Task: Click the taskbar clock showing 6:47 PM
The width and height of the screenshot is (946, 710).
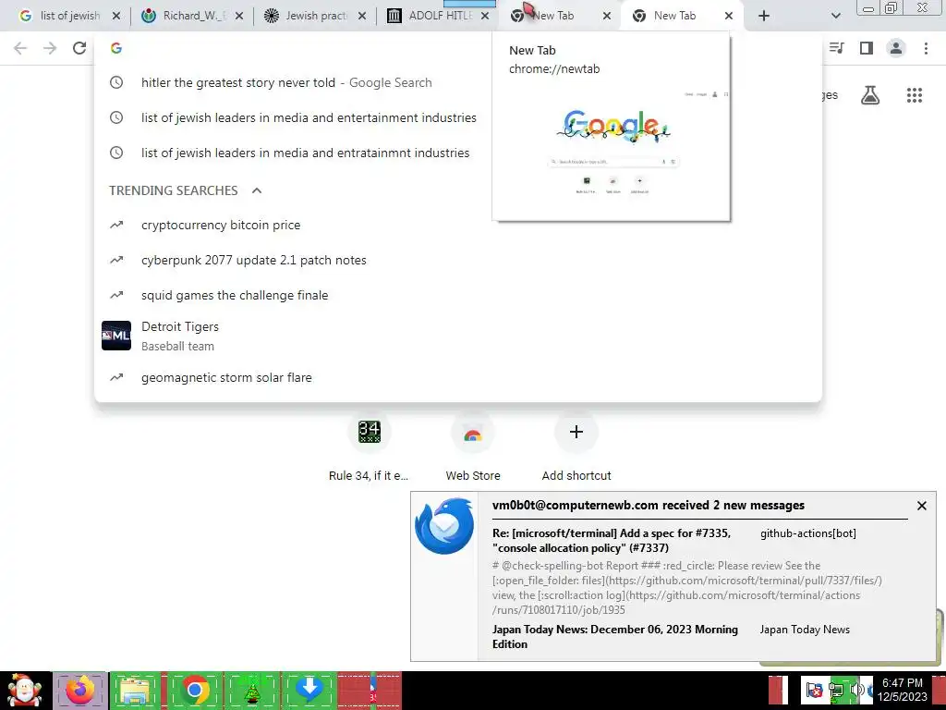Action: [903, 690]
